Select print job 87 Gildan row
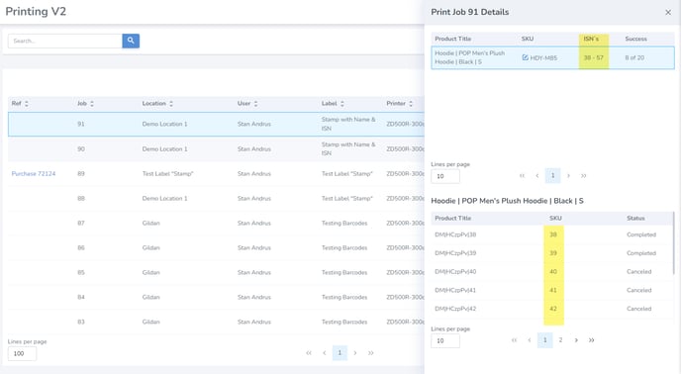This screenshot has width=681, height=374. [217, 224]
